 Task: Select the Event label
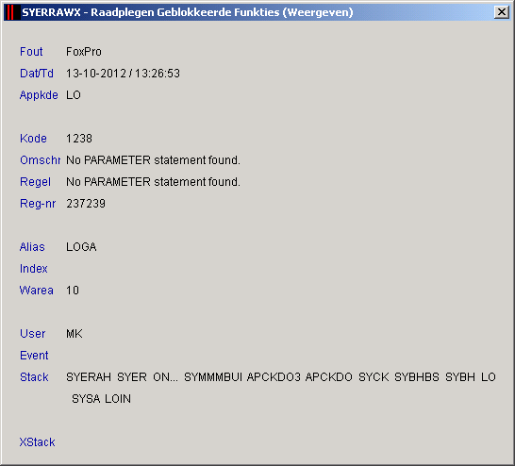pyautogui.click(x=34, y=355)
